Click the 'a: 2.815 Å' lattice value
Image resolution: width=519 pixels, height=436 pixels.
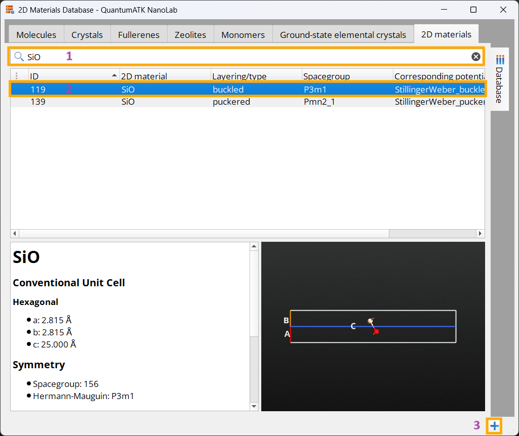click(52, 320)
